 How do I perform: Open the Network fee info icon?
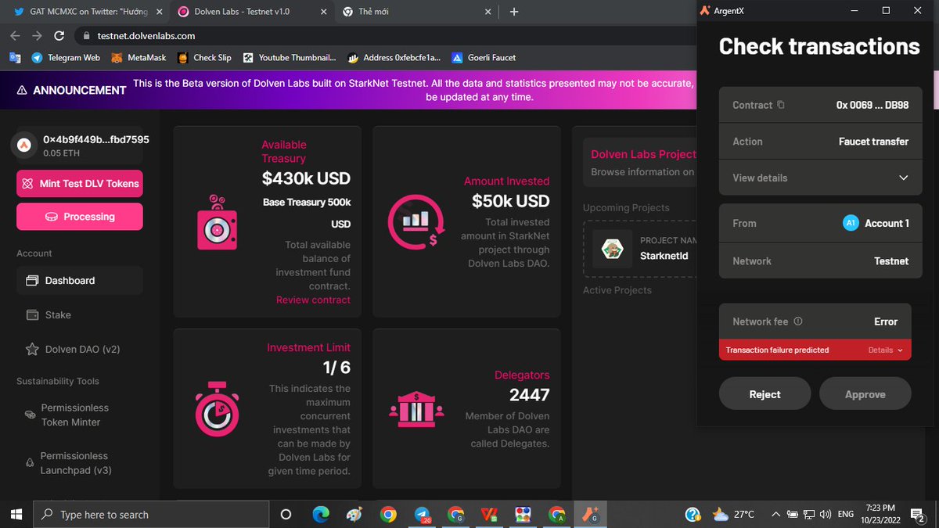pyautogui.click(x=798, y=321)
